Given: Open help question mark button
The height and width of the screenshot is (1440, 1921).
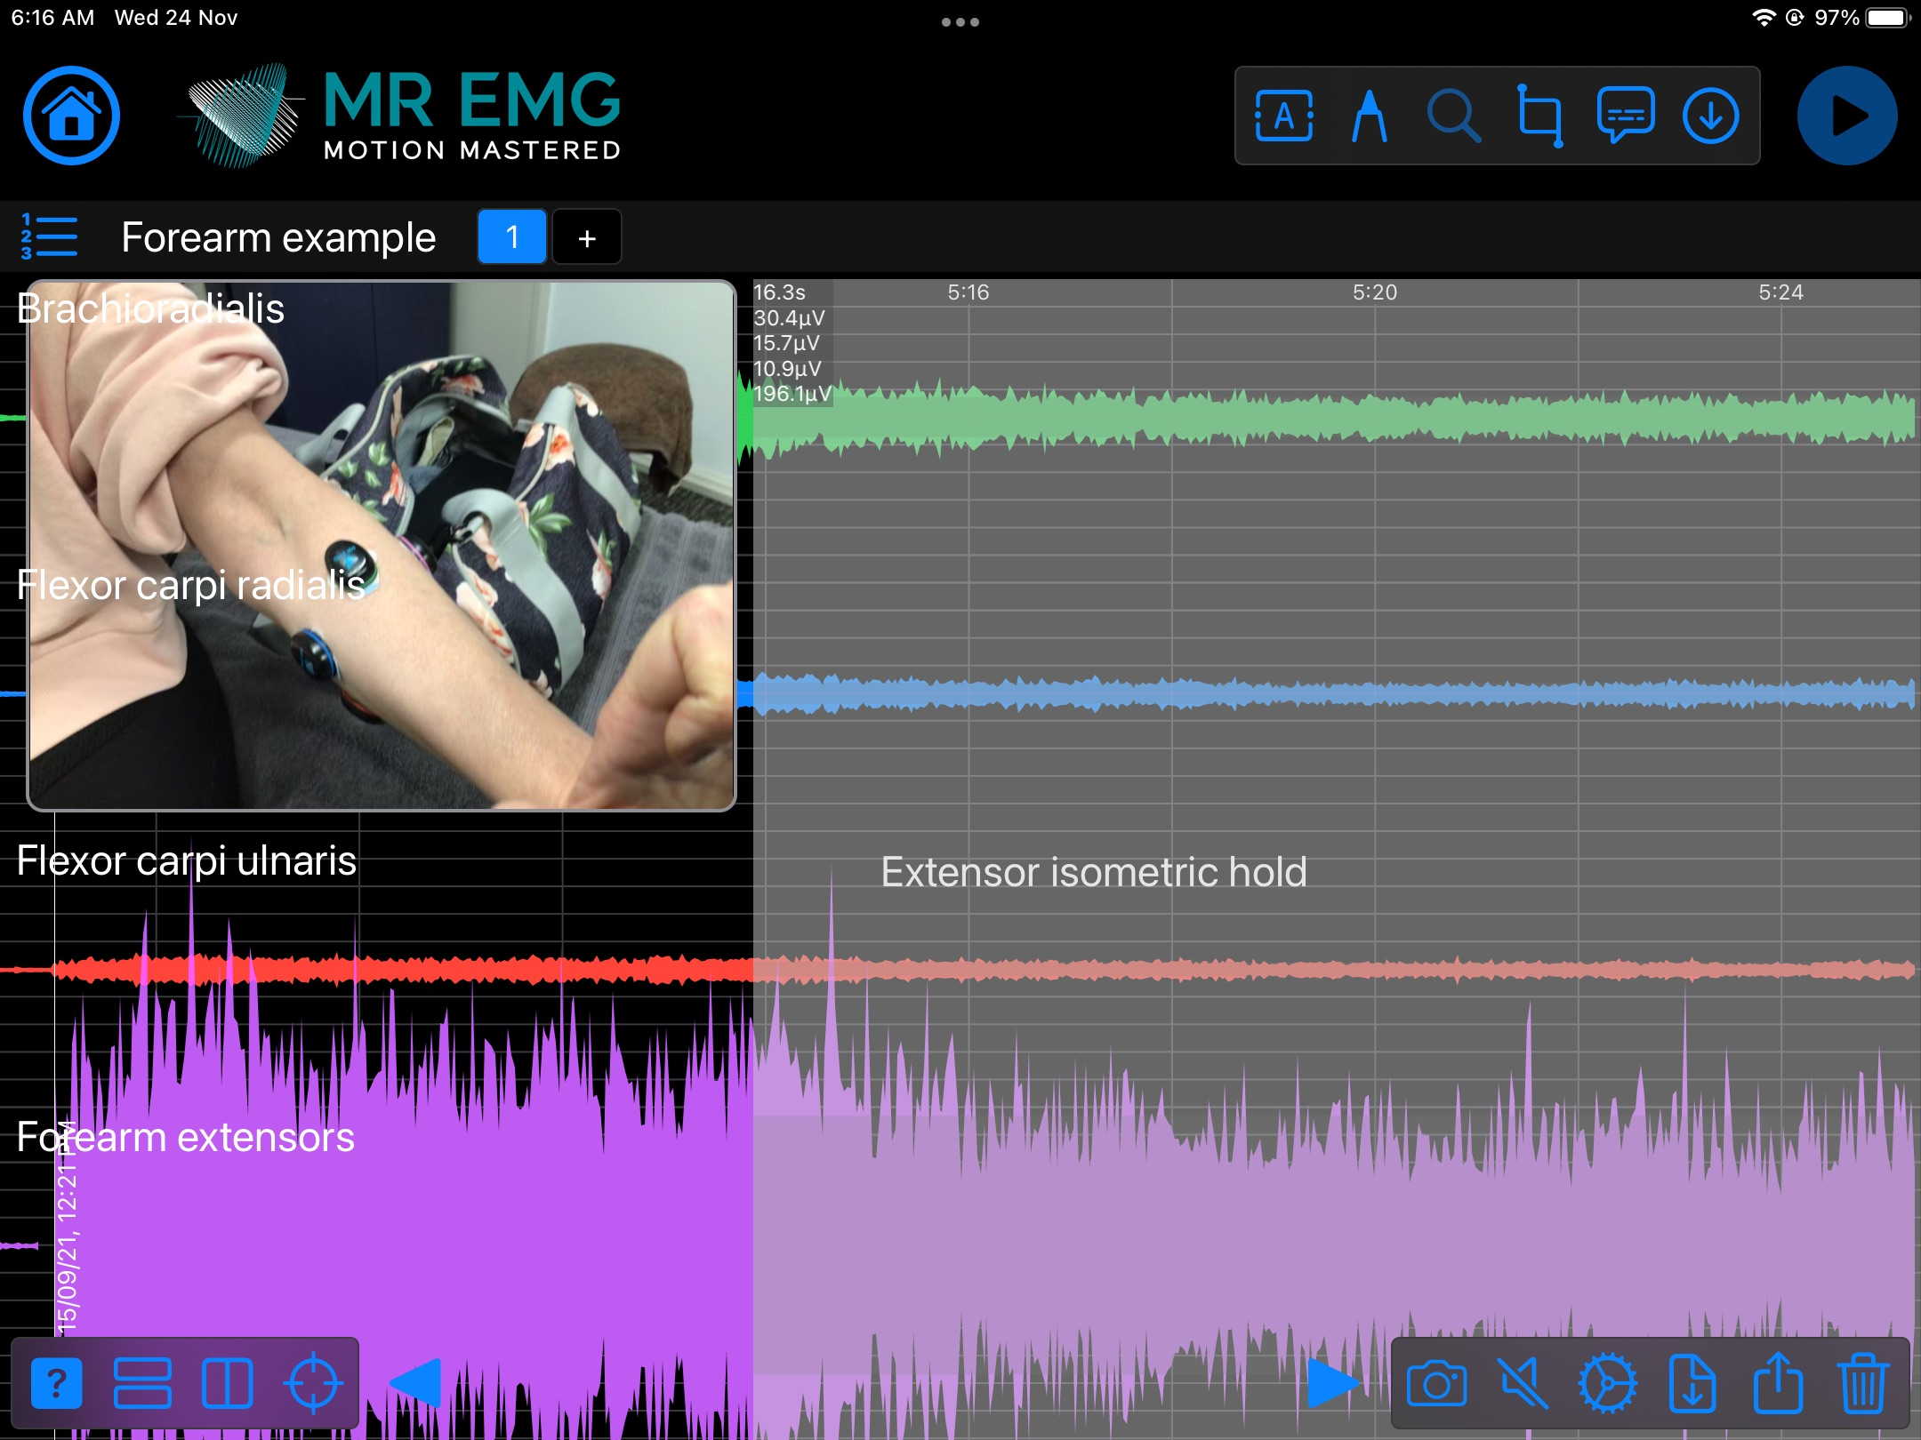Looking at the screenshot, I should point(56,1384).
